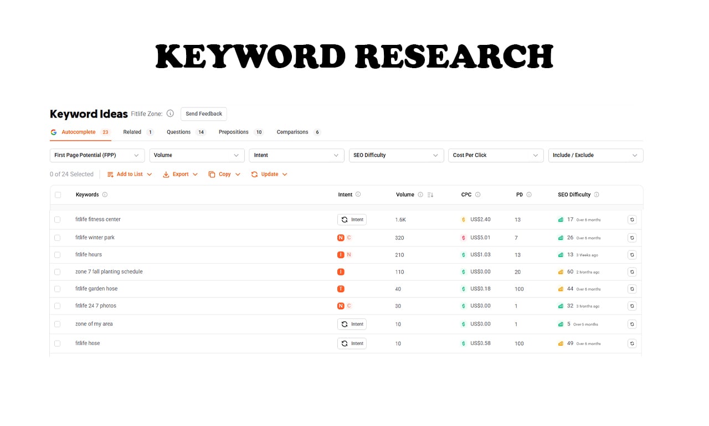Load intent for zone of my area
This screenshot has height=426, width=709.
pyautogui.click(x=352, y=325)
